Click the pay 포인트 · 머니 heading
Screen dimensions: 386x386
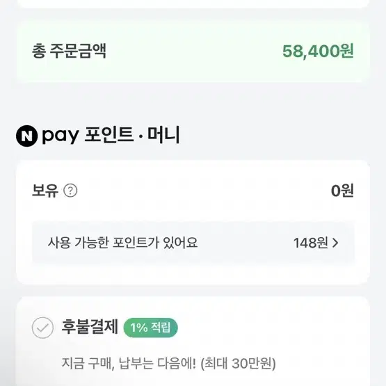(x=111, y=135)
